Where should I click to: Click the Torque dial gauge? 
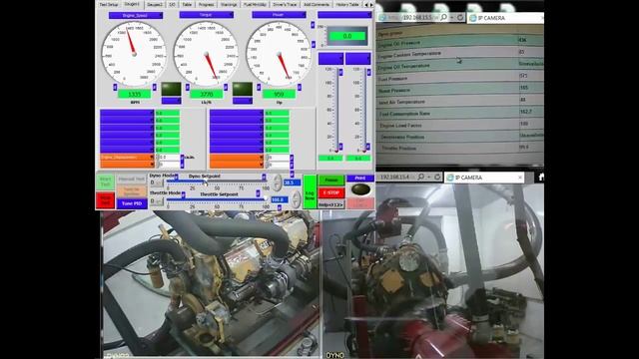[207, 53]
